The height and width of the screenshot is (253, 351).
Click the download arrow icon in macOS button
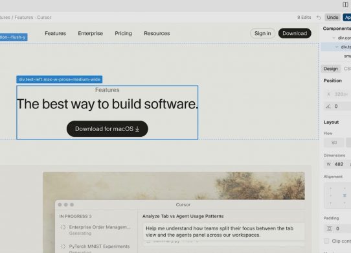click(137, 129)
